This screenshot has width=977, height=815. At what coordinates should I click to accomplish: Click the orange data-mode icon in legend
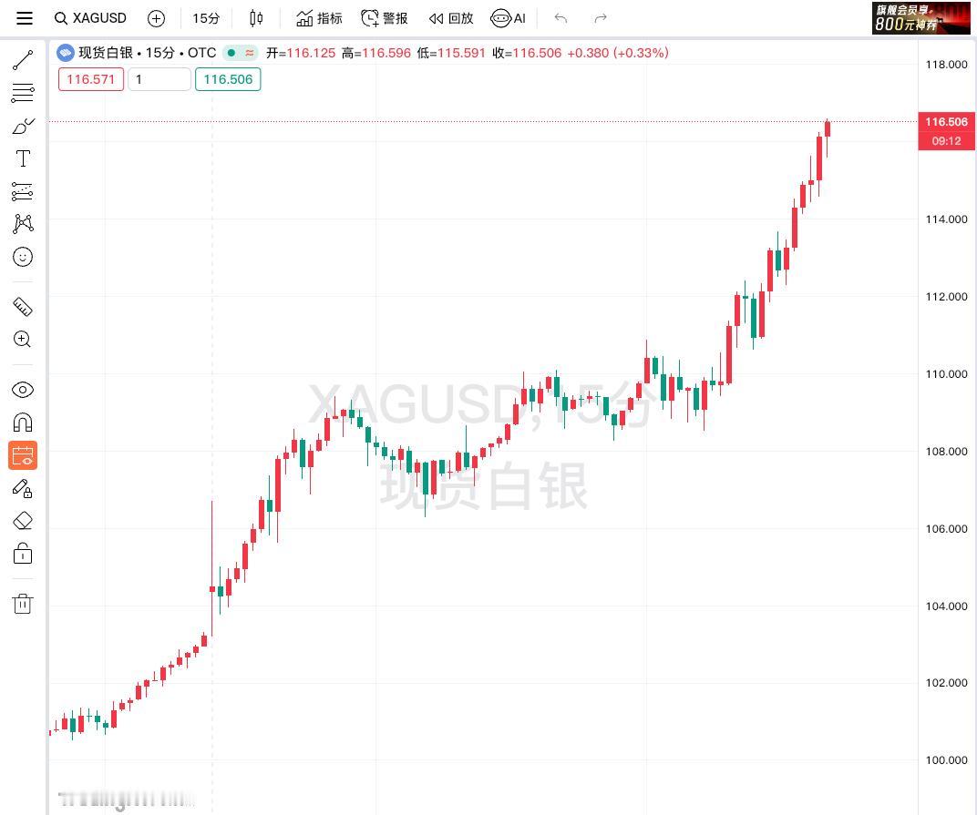(249, 53)
